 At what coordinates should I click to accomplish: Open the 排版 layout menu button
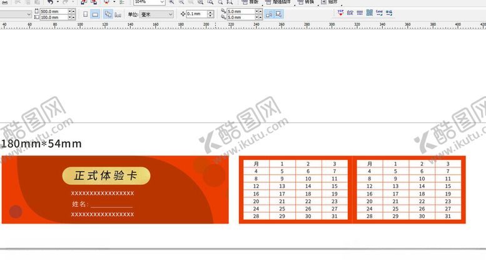click(250, 2)
